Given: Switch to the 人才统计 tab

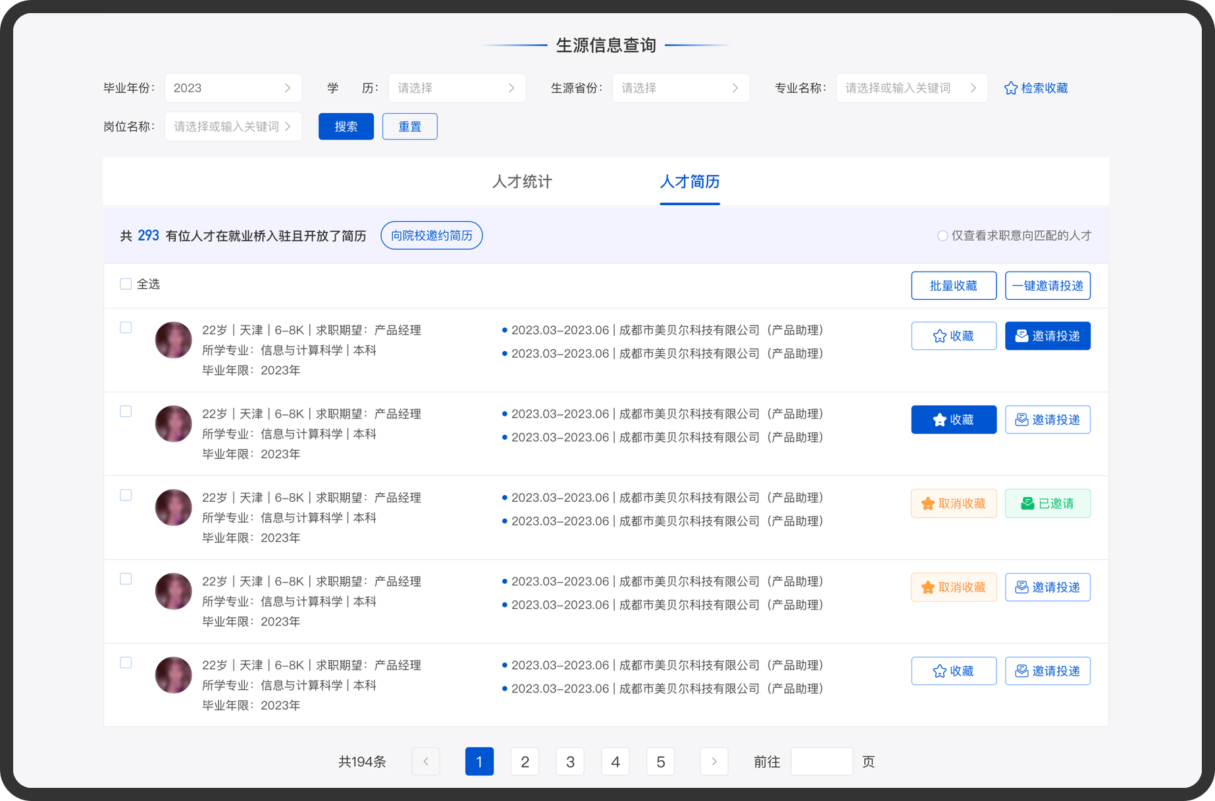Looking at the screenshot, I should pos(522,182).
